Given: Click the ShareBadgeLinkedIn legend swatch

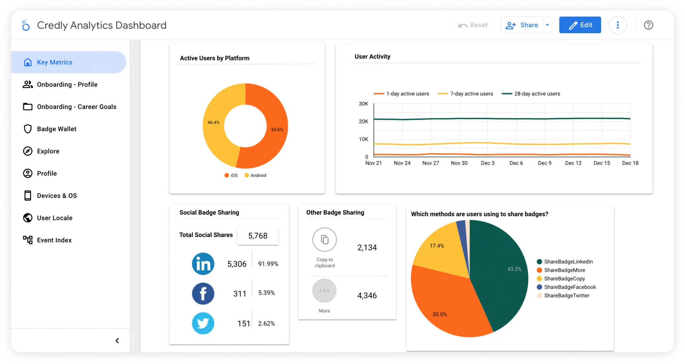Looking at the screenshot, I should pos(539,262).
